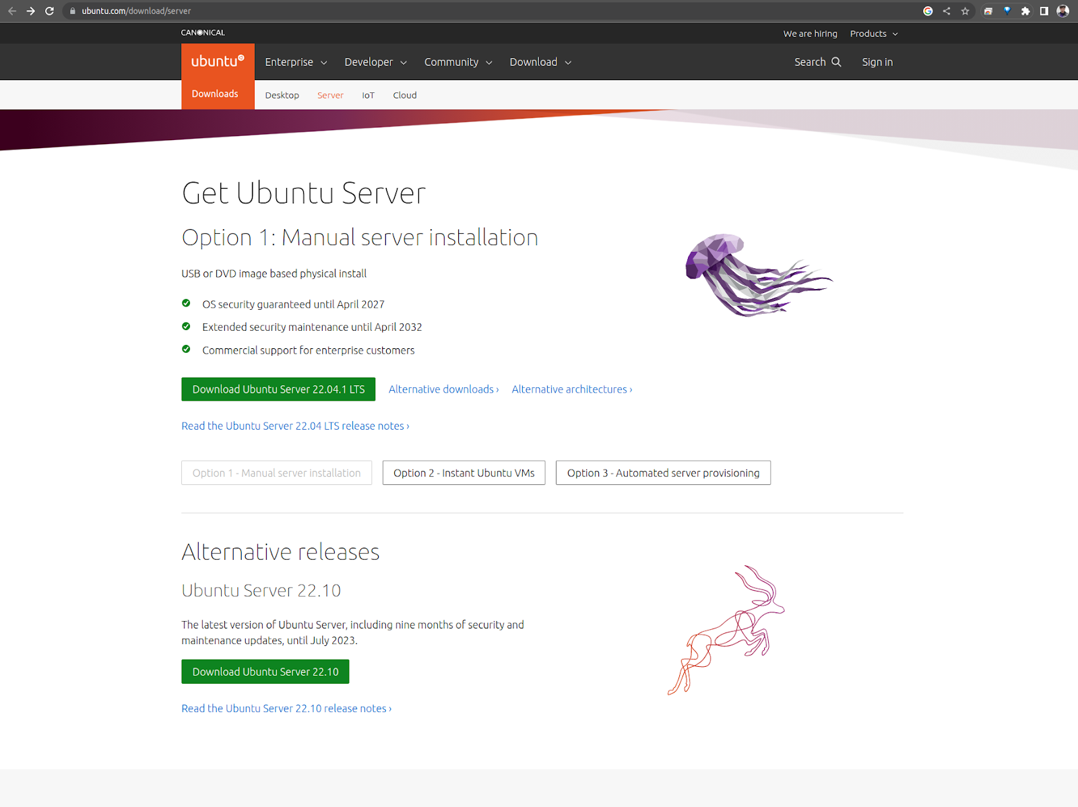Open the Chrome profile avatar
Screen dimensions: 1078x807
(x=1063, y=11)
